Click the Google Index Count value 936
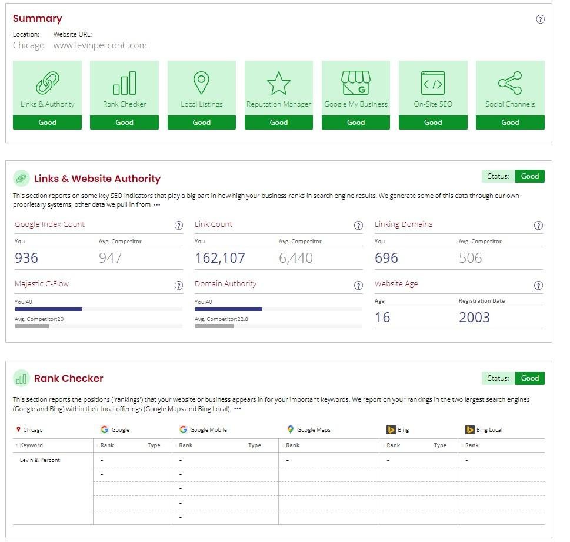Viewport: 570px width, 542px height. pyautogui.click(x=26, y=258)
